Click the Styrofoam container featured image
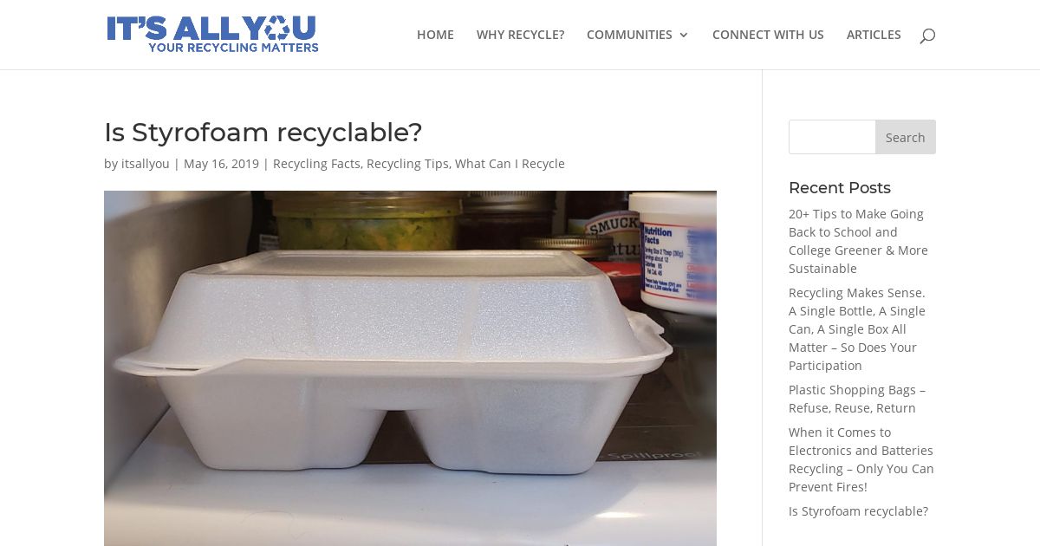Screen dimensions: 1040x546 tap(410, 368)
